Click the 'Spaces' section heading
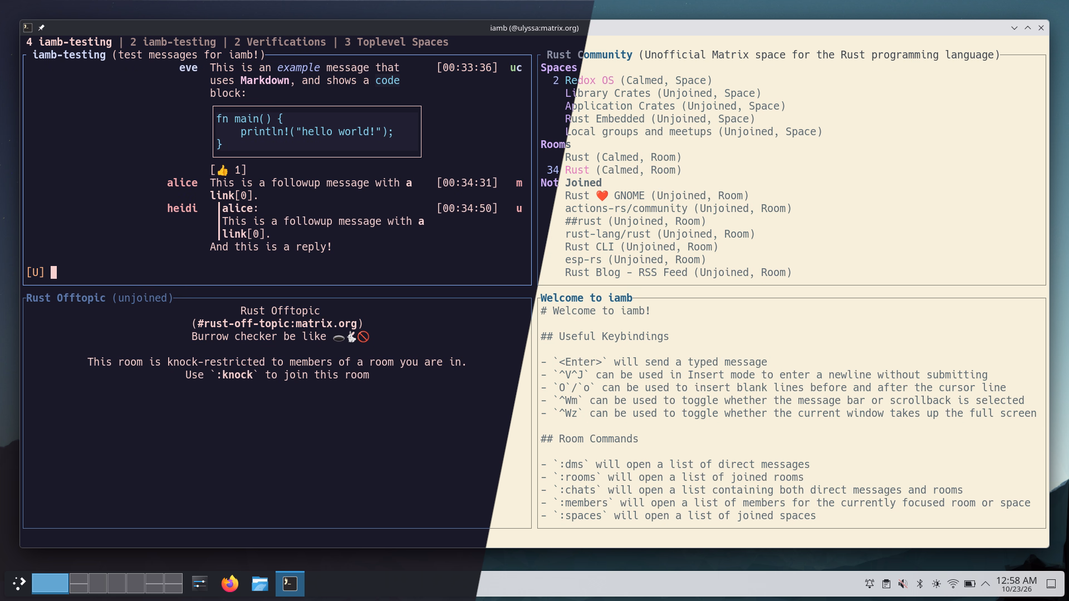1069x601 pixels. coord(558,67)
